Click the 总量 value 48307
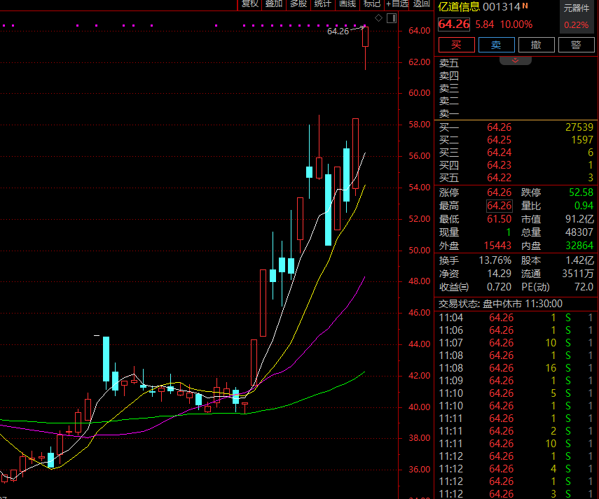The image size is (599, 499). click(579, 232)
